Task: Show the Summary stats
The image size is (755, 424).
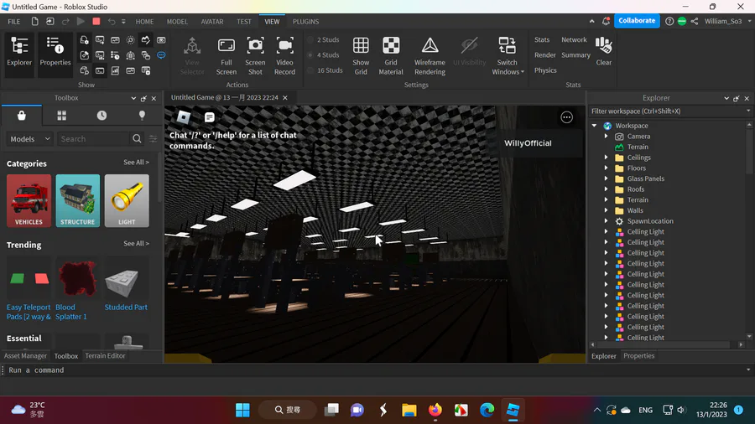Action: click(575, 55)
